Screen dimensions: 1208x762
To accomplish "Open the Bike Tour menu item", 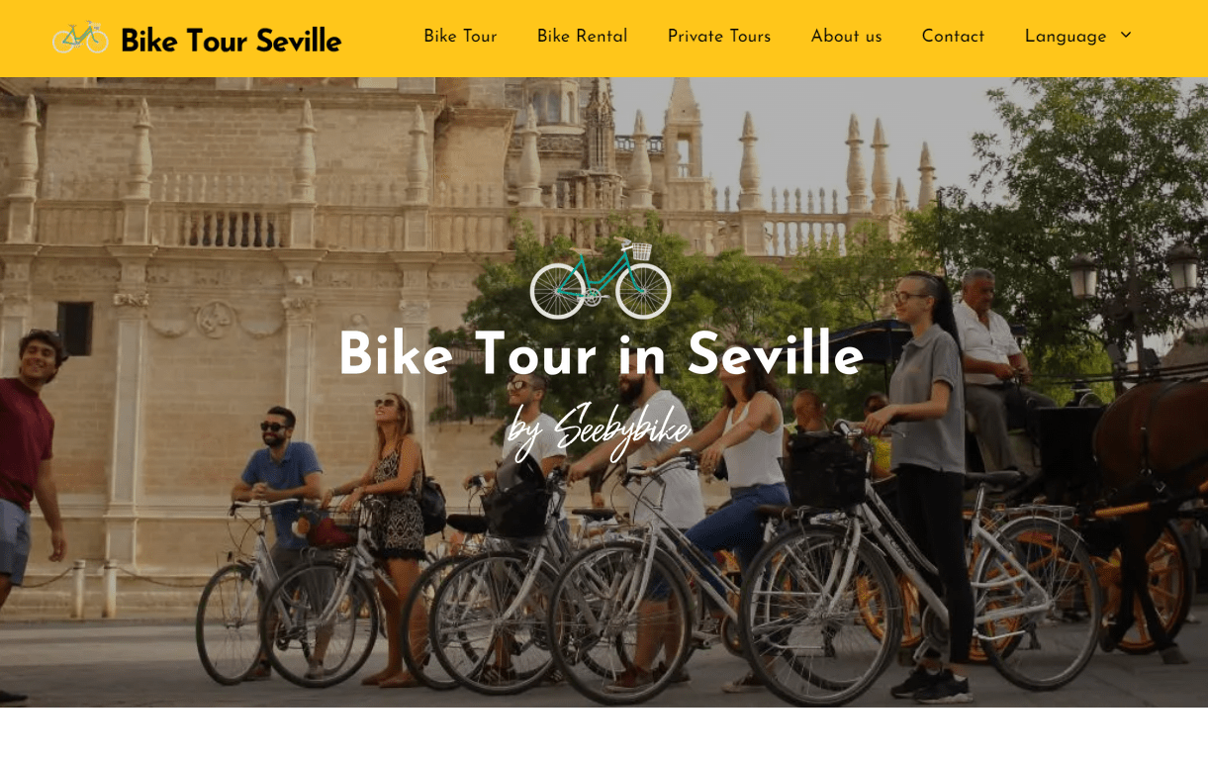I will pyautogui.click(x=460, y=37).
